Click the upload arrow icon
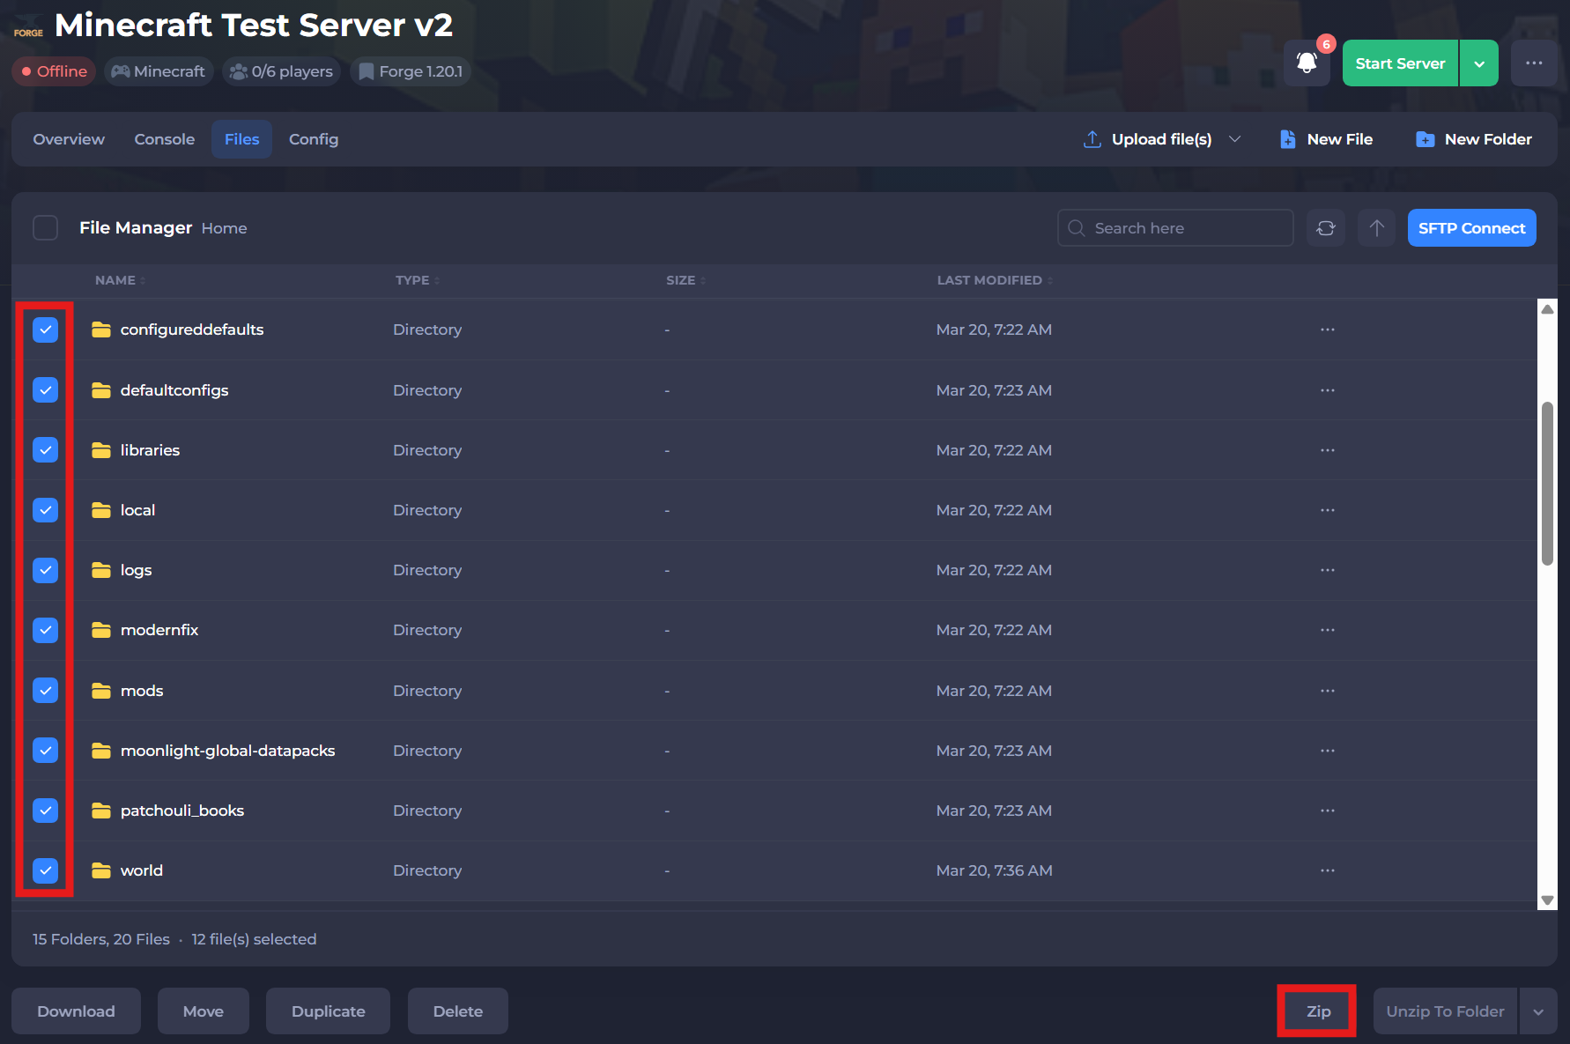The image size is (1570, 1044). (1092, 139)
